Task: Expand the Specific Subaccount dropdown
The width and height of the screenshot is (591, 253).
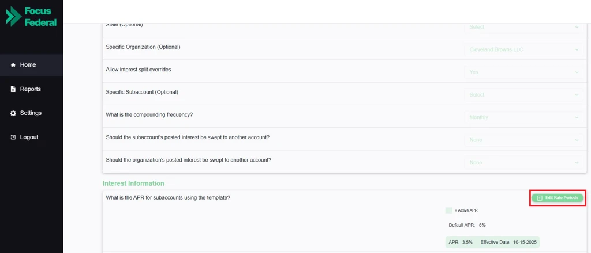Action: (523, 95)
